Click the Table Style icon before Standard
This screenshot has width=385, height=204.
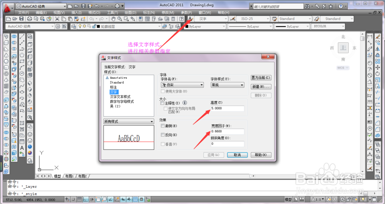tap(275, 18)
